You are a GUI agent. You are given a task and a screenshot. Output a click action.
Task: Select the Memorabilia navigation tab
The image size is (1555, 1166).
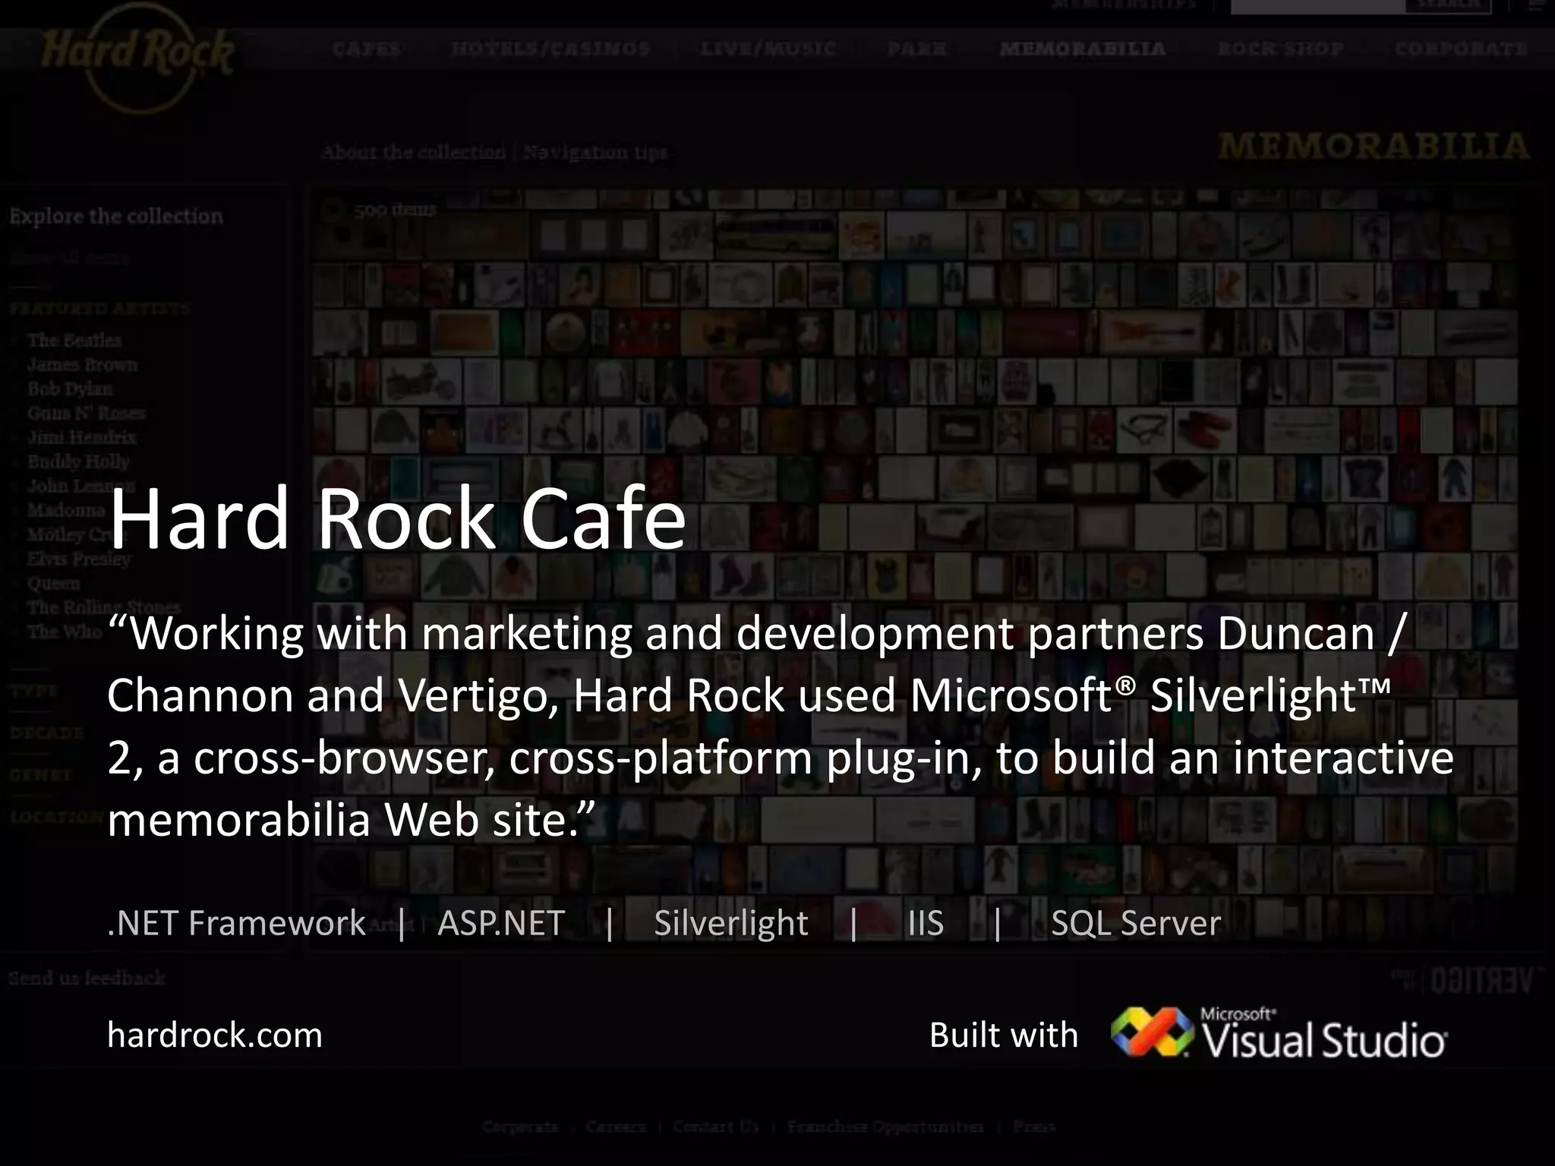(x=1083, y=49)
